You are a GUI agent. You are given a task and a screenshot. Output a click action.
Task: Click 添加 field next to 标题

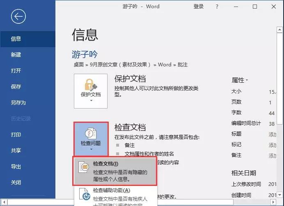[x=273, y=134]
